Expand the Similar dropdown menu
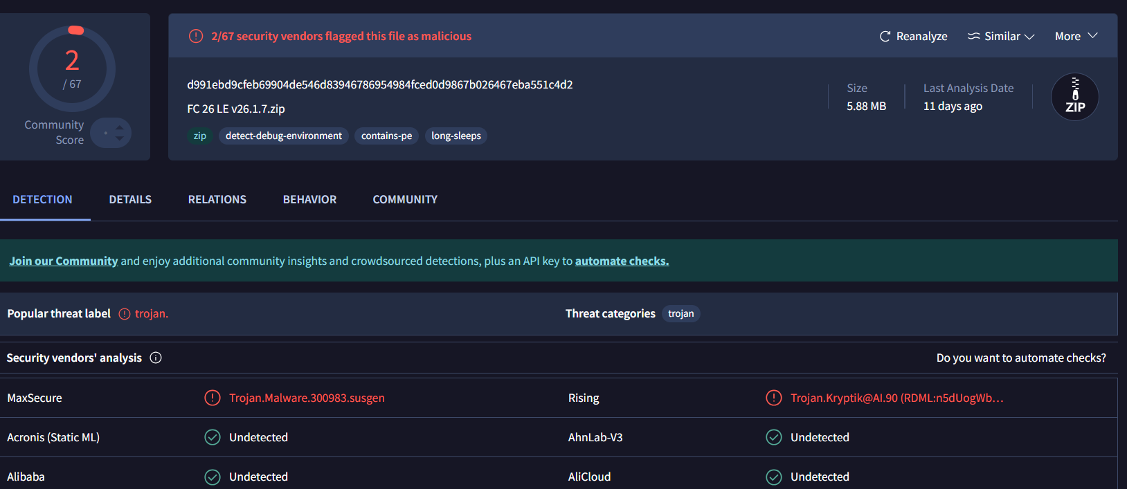 pyautogui.click(x=1001, y=37)
